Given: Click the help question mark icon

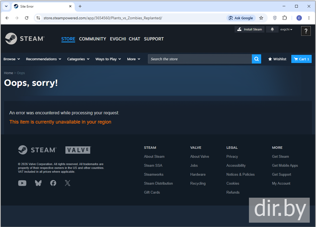Looking at the screenshot, I should click(306, 31).
